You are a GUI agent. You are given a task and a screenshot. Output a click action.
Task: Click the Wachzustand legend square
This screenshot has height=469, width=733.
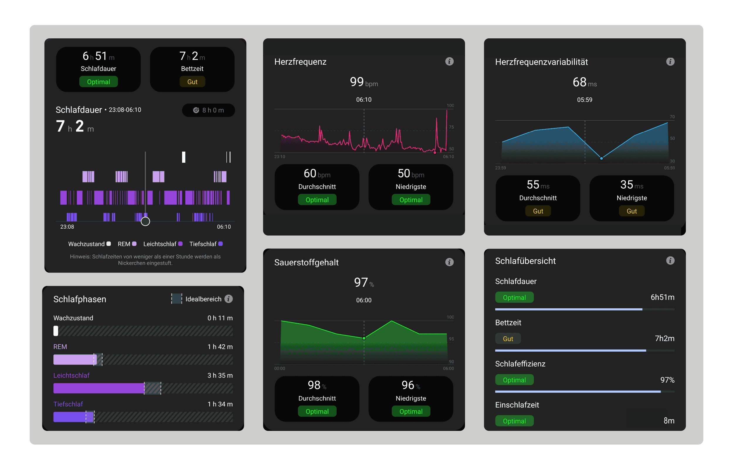tap(108, 244)
